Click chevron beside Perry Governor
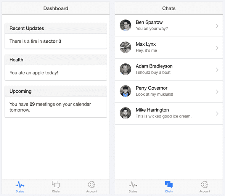Viewport: 225px width, 196px height. tap(217, 92)
